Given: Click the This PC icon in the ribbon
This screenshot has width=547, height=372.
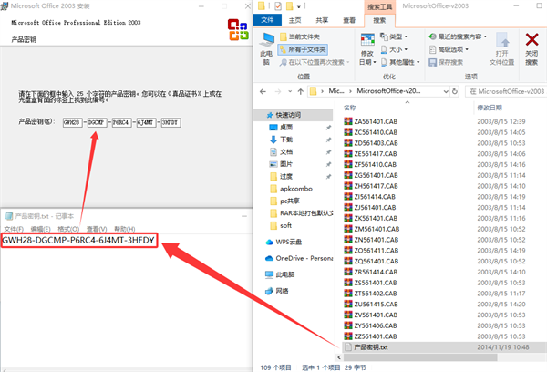Looking at the screenshot, I should (x=267, y=49).
